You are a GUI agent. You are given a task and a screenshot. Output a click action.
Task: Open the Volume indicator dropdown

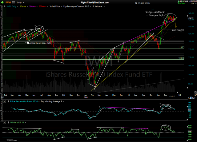[x=104, y=6]
